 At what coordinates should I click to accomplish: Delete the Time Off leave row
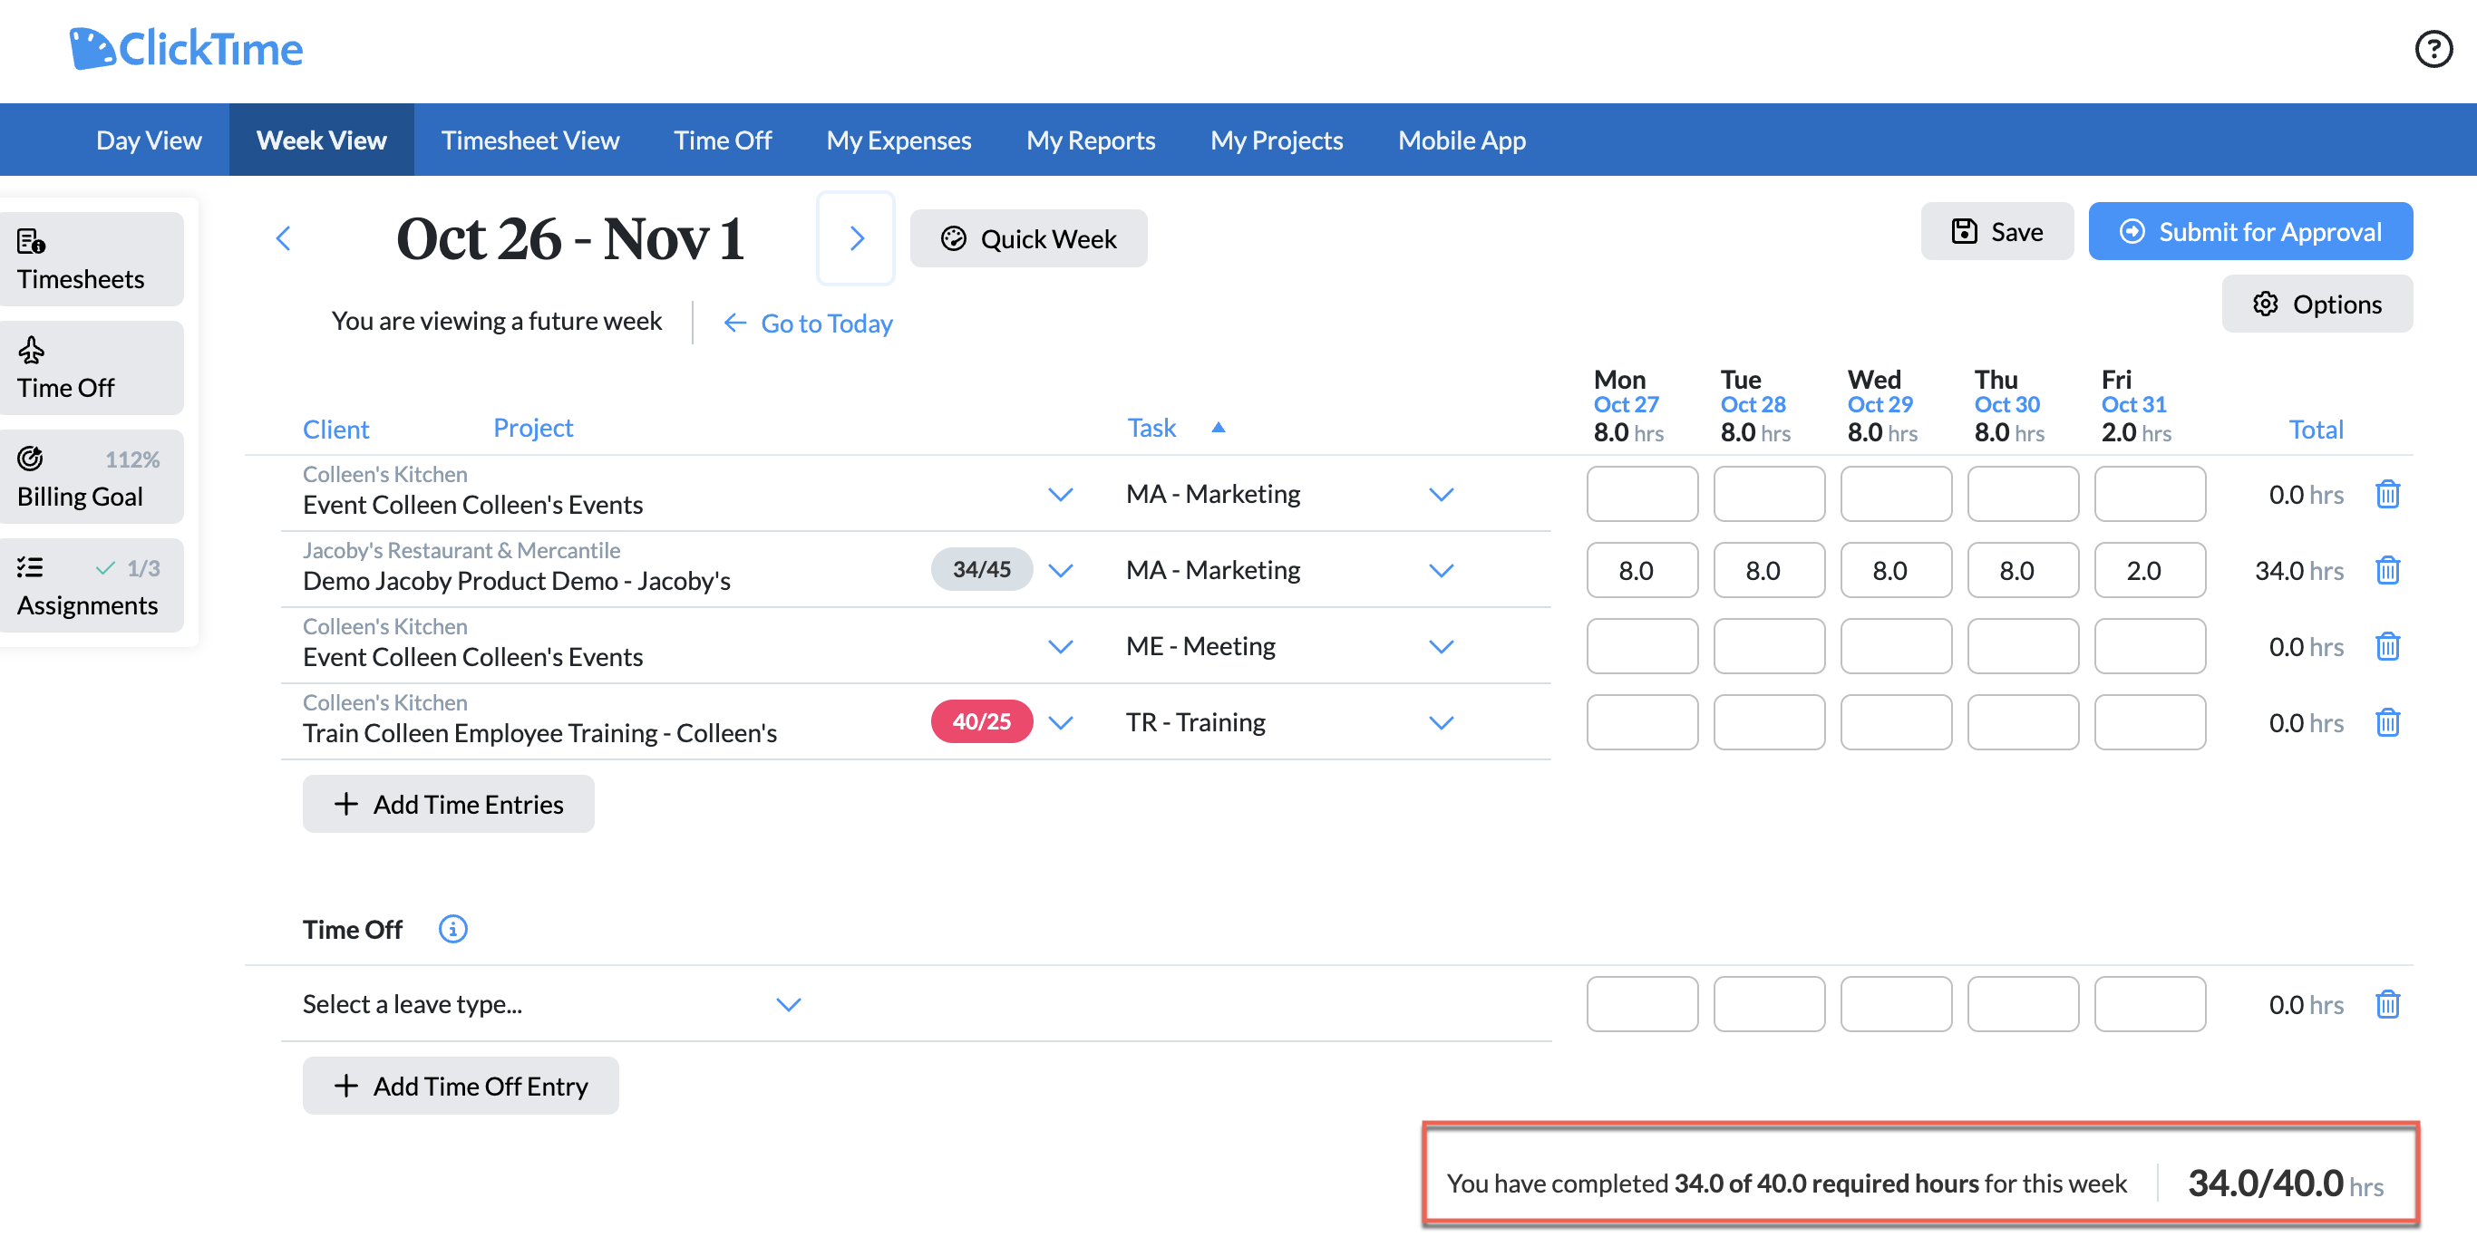click(x=2386, y=1004)
